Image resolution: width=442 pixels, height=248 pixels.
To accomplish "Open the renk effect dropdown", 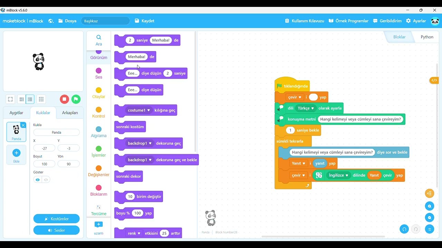I will coord(134,233).
